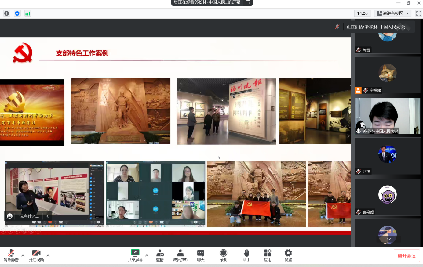Open the Members (成员) list
Viewport: 423px width, 267px height.
[x=180, y=255]
